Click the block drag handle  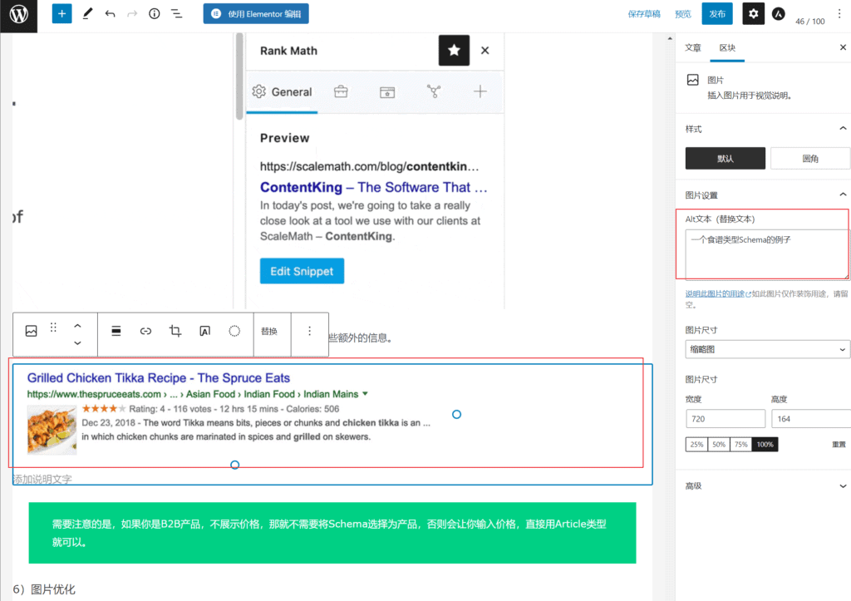(x=53, y=328)
